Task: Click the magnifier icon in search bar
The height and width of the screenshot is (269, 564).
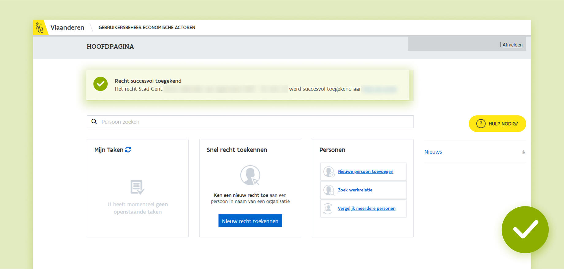Action: click(94, 121)
